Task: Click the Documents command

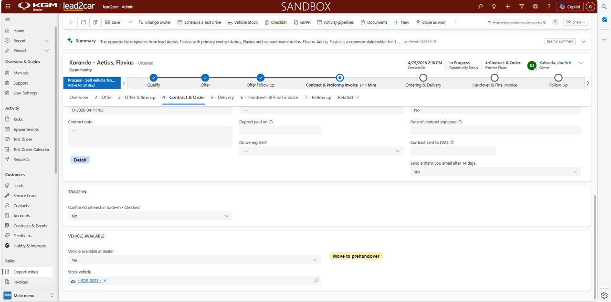Action: coord(374,22)
